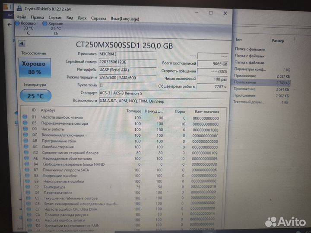The width and height of the screenshot is (311, 233).
Task: Click the 25 °C temperature button
Action: pos(35,96)
